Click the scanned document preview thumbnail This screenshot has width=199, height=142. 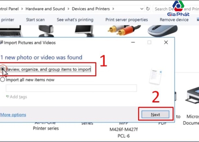tap(155, 77)
